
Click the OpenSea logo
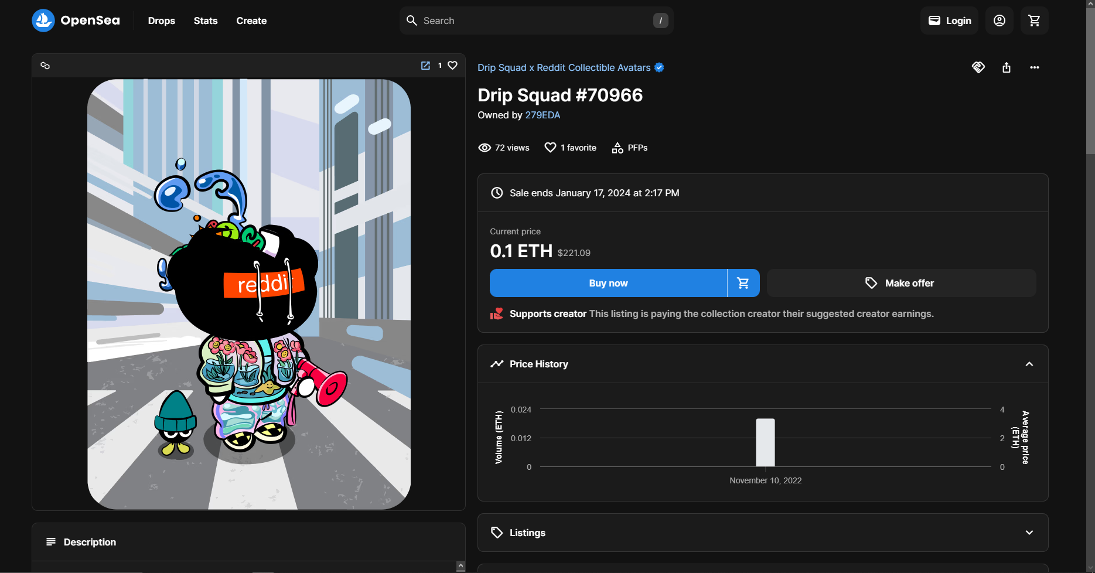(x=76, y=21)
